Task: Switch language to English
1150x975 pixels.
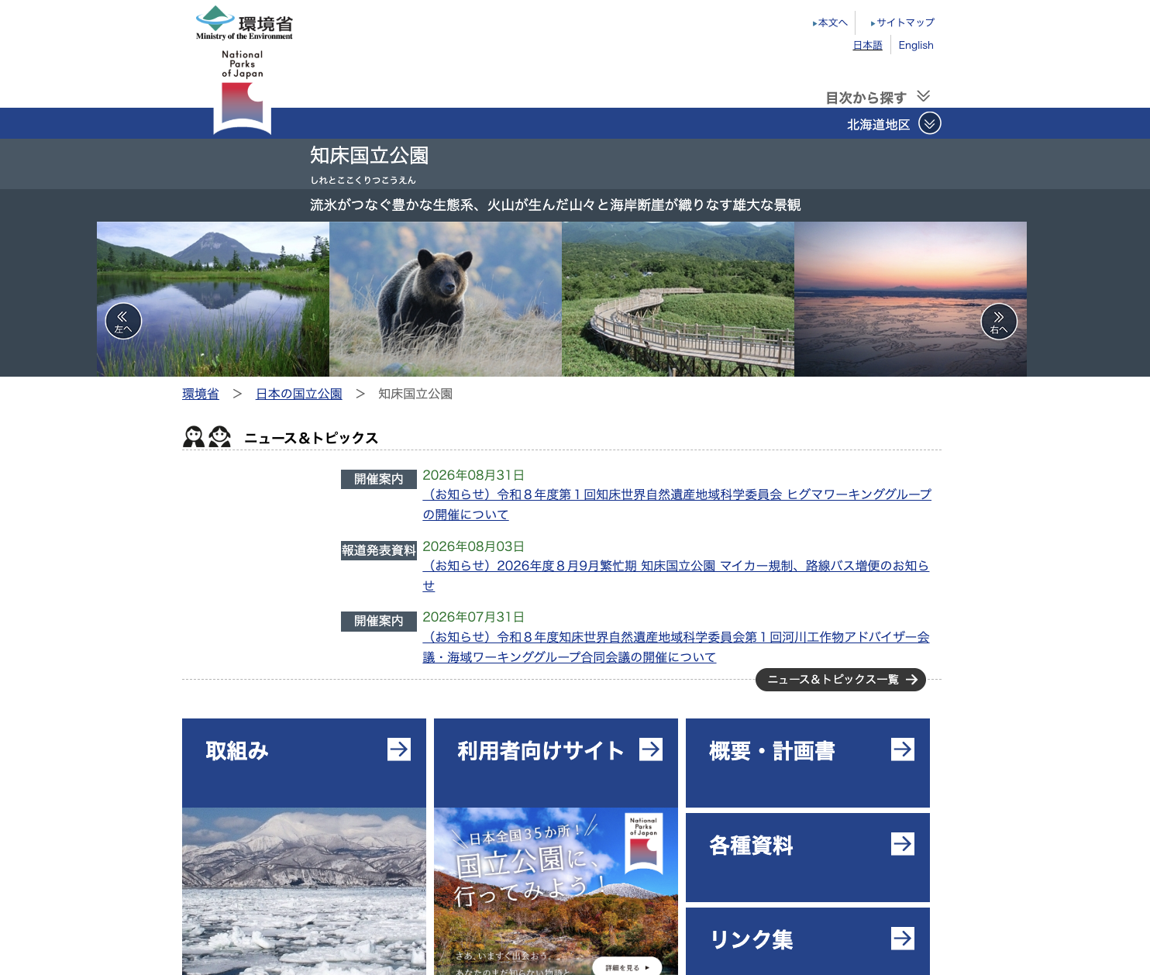Action: pos(916,45)
